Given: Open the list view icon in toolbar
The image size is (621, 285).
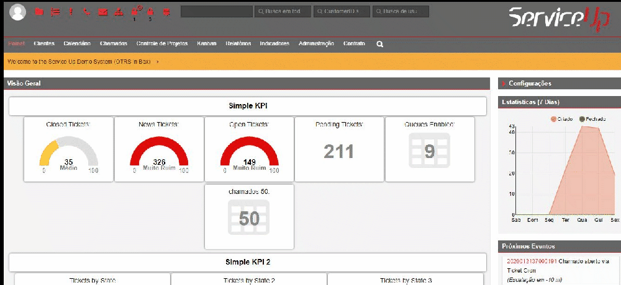Looking at the screenshot, I should tap(55, 12).
